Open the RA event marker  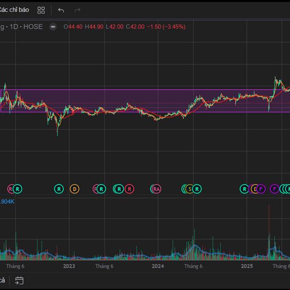156,188
